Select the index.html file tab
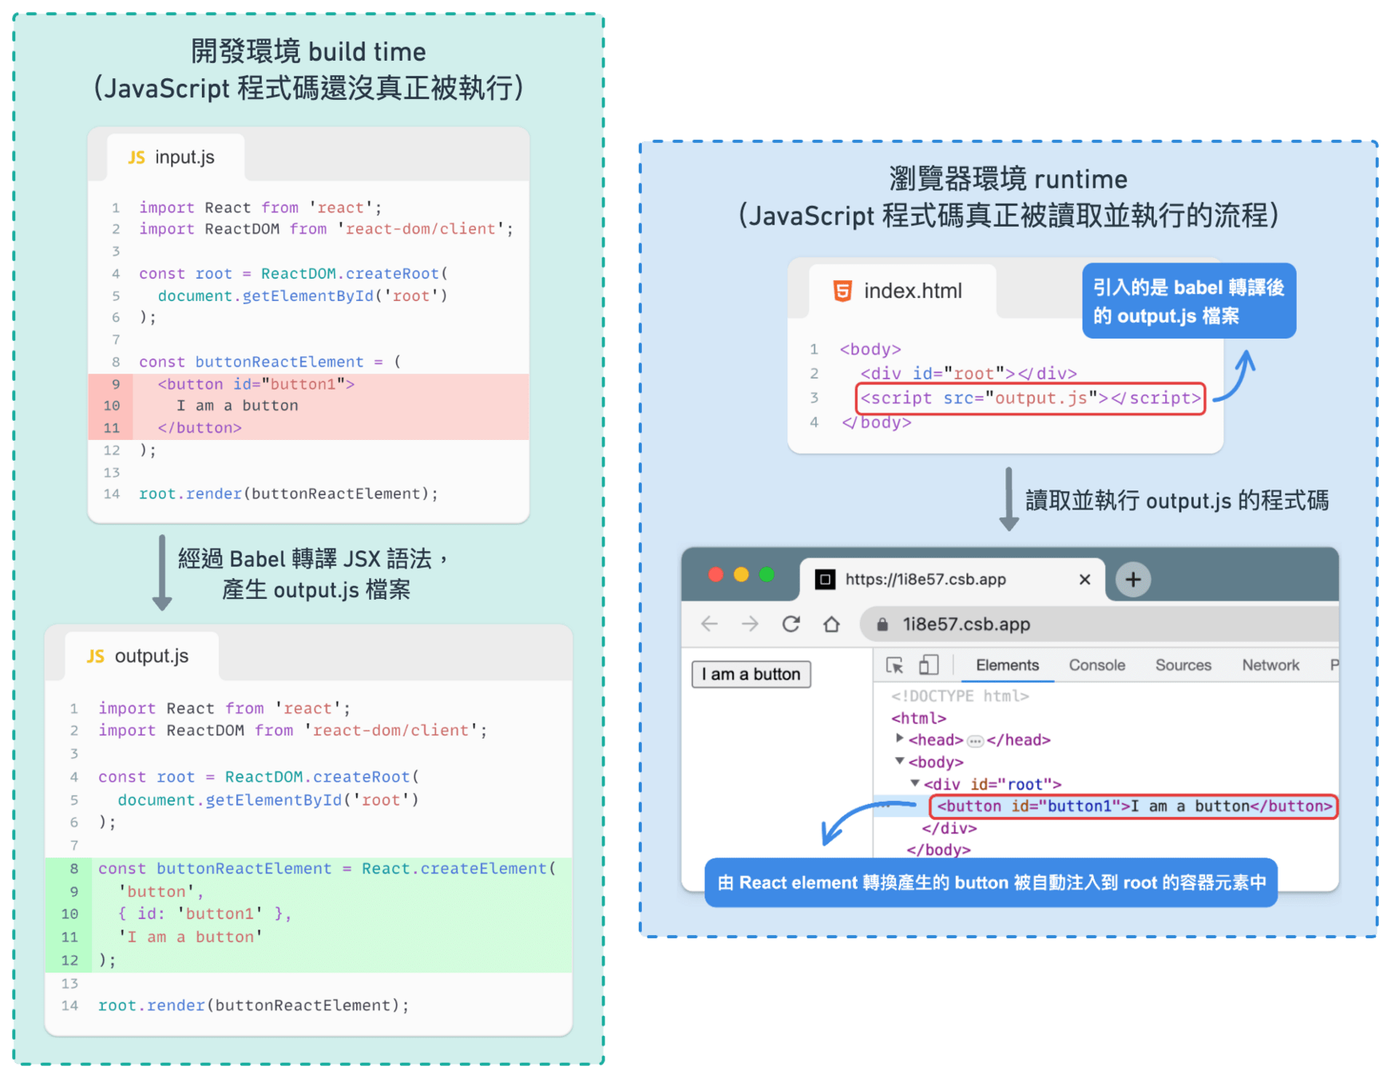 click(902, 291)
